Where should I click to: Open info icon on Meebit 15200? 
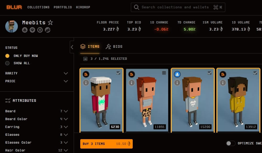[177, 83]
